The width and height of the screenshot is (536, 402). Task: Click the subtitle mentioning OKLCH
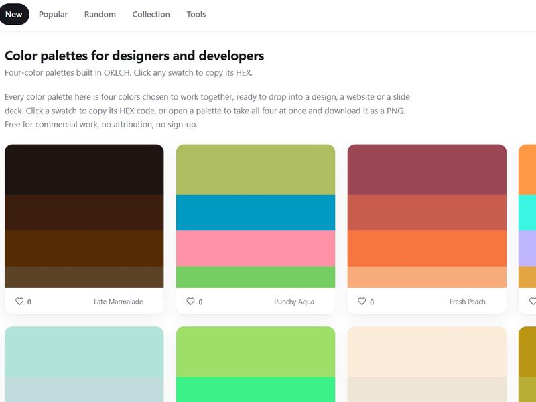click(x=129, y=73)
